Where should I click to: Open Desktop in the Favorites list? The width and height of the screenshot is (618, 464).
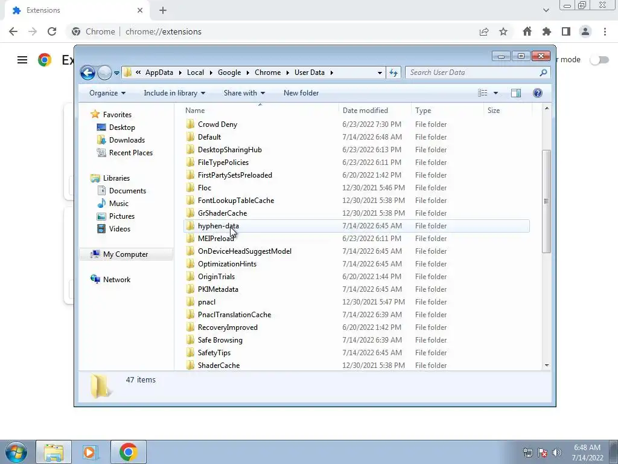122,127
